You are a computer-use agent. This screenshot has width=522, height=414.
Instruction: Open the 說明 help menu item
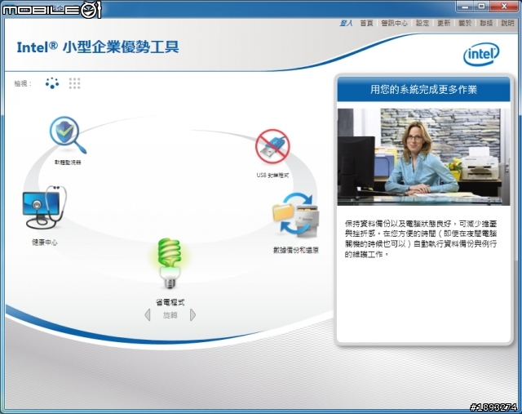coord(507,23)
